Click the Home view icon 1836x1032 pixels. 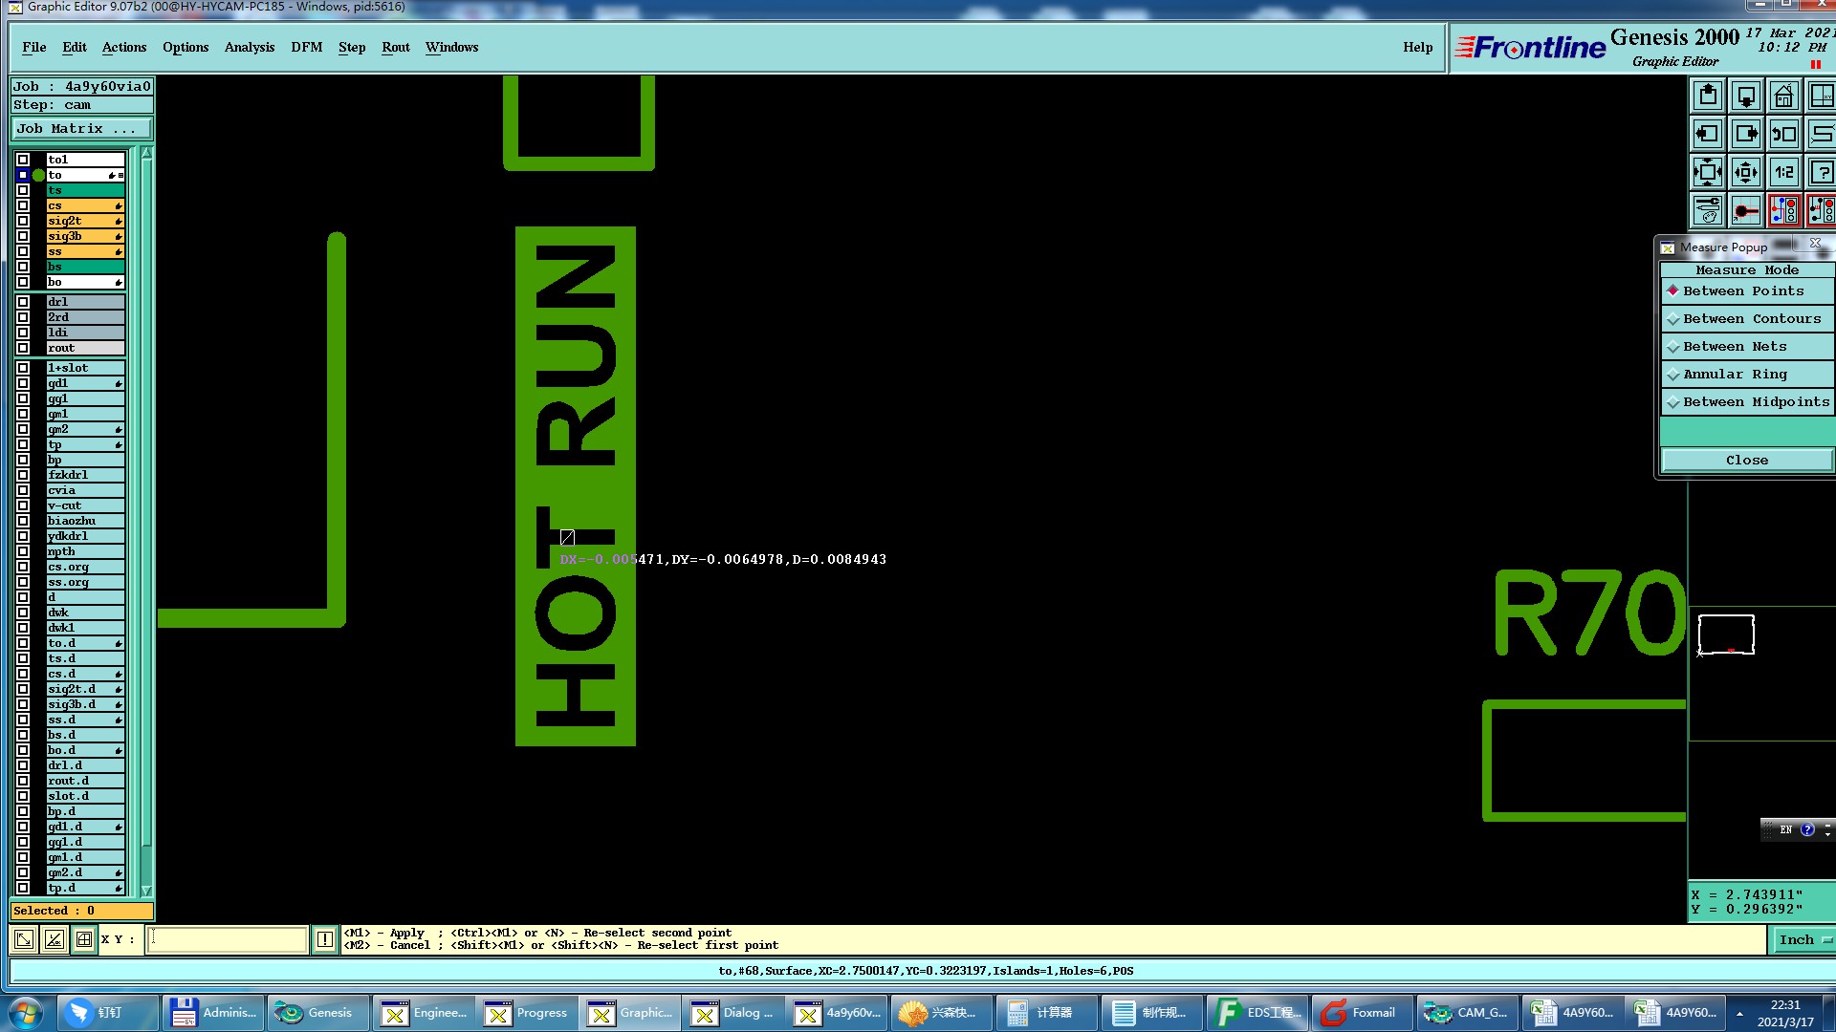tap(1783, 97)
